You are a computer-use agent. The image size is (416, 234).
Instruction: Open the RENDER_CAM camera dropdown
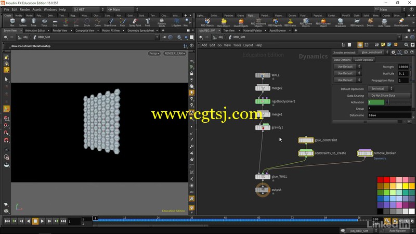tap(175, 54)
